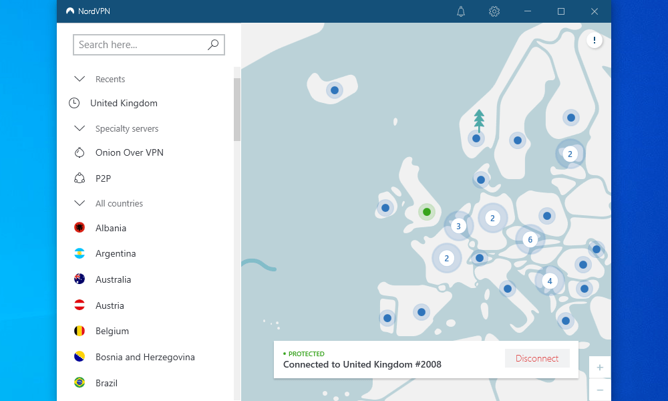Viewport: 668px width, 401px height.
Task: Click inside the Search here field
Action: (x=149, y=45)
